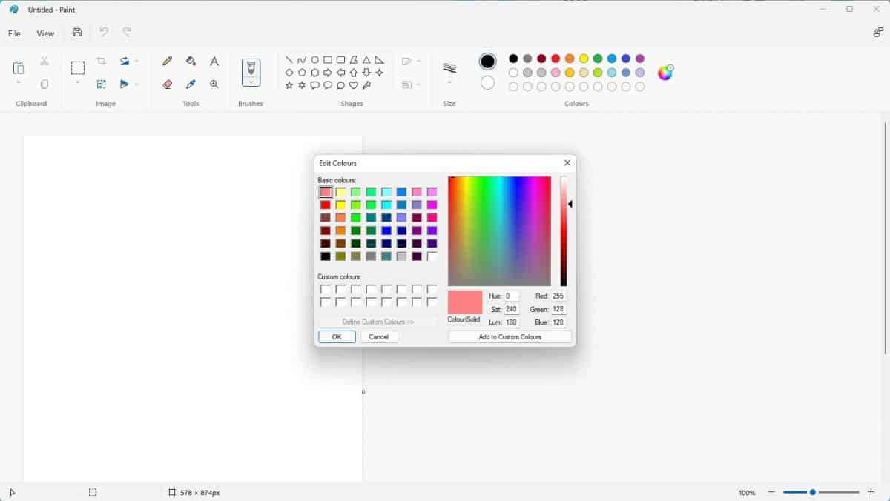Click Add to Custom Colours
Image resolution: width=890 pixels, height=501 pixels.
510,336
